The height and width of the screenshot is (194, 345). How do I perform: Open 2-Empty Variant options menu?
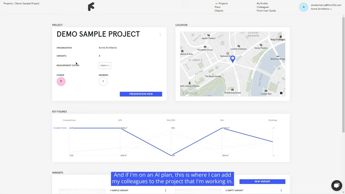click(281, 190)
